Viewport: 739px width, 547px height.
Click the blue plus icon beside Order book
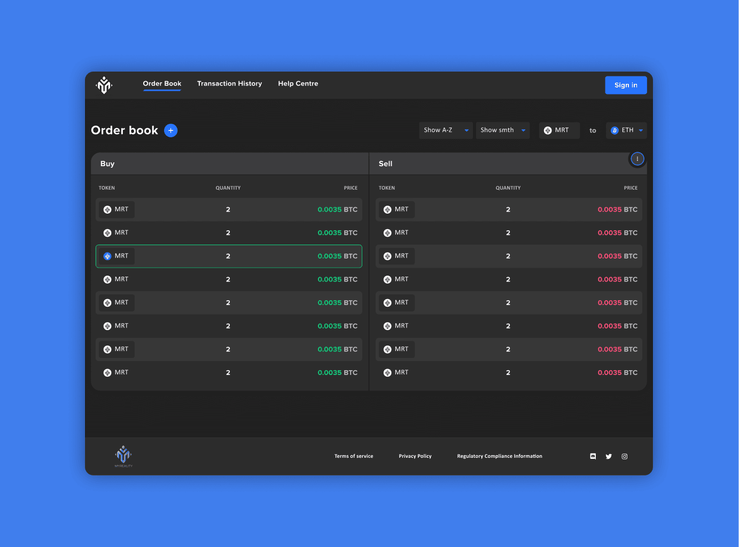point(170,130)
